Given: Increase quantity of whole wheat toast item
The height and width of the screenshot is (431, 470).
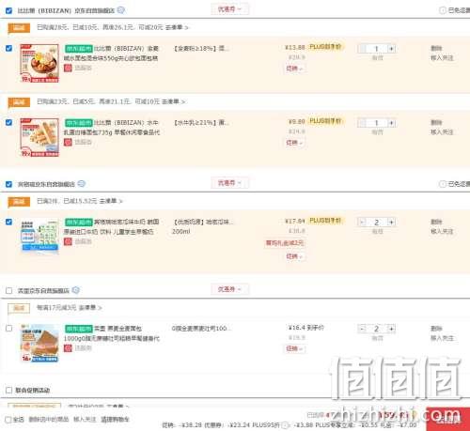Looking at the screenshot, I should click(x=391, y=329).
